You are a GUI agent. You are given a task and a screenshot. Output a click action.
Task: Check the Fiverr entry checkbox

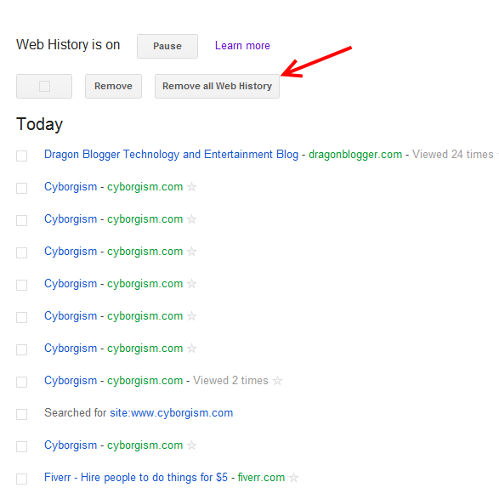pyautogui.click(x=21, y=479)
